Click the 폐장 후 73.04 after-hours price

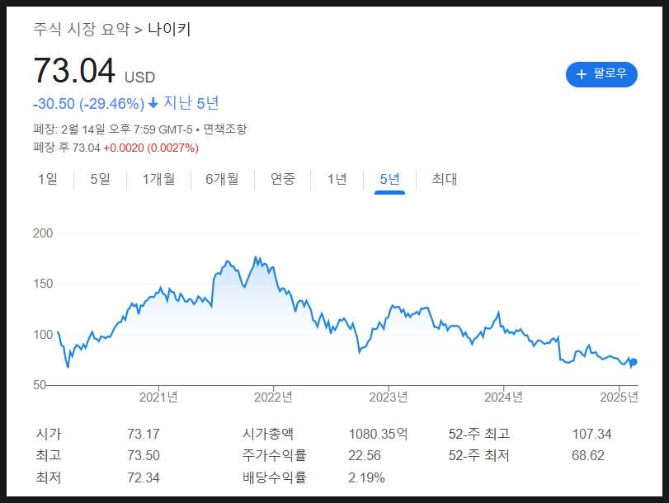point(67,148)
